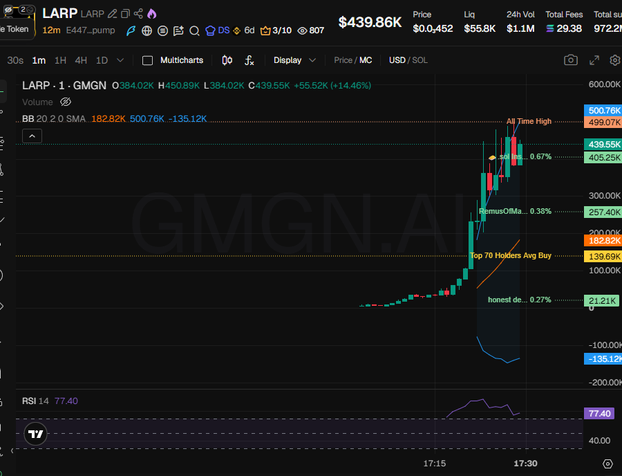The width and height of the screenshot is (622, 476).
Task: Click the magnifier search icon
Action: coord(194,30)
